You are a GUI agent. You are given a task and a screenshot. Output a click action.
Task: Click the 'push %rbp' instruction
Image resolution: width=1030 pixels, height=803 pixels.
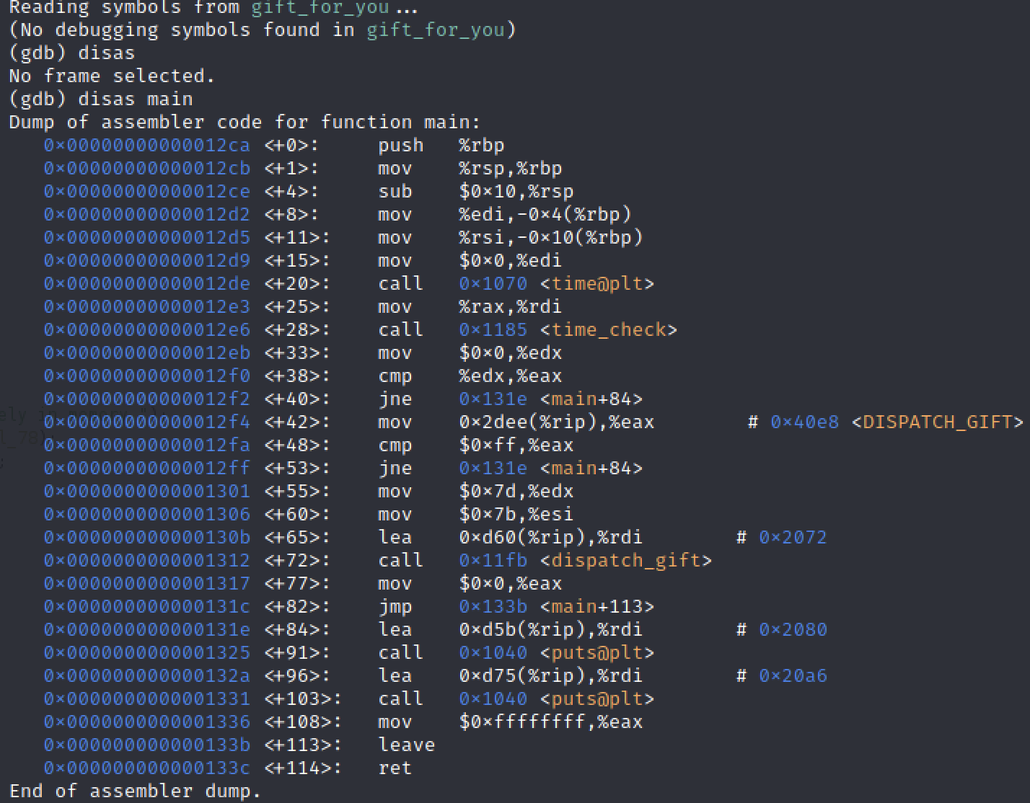(x=441, y=145)
